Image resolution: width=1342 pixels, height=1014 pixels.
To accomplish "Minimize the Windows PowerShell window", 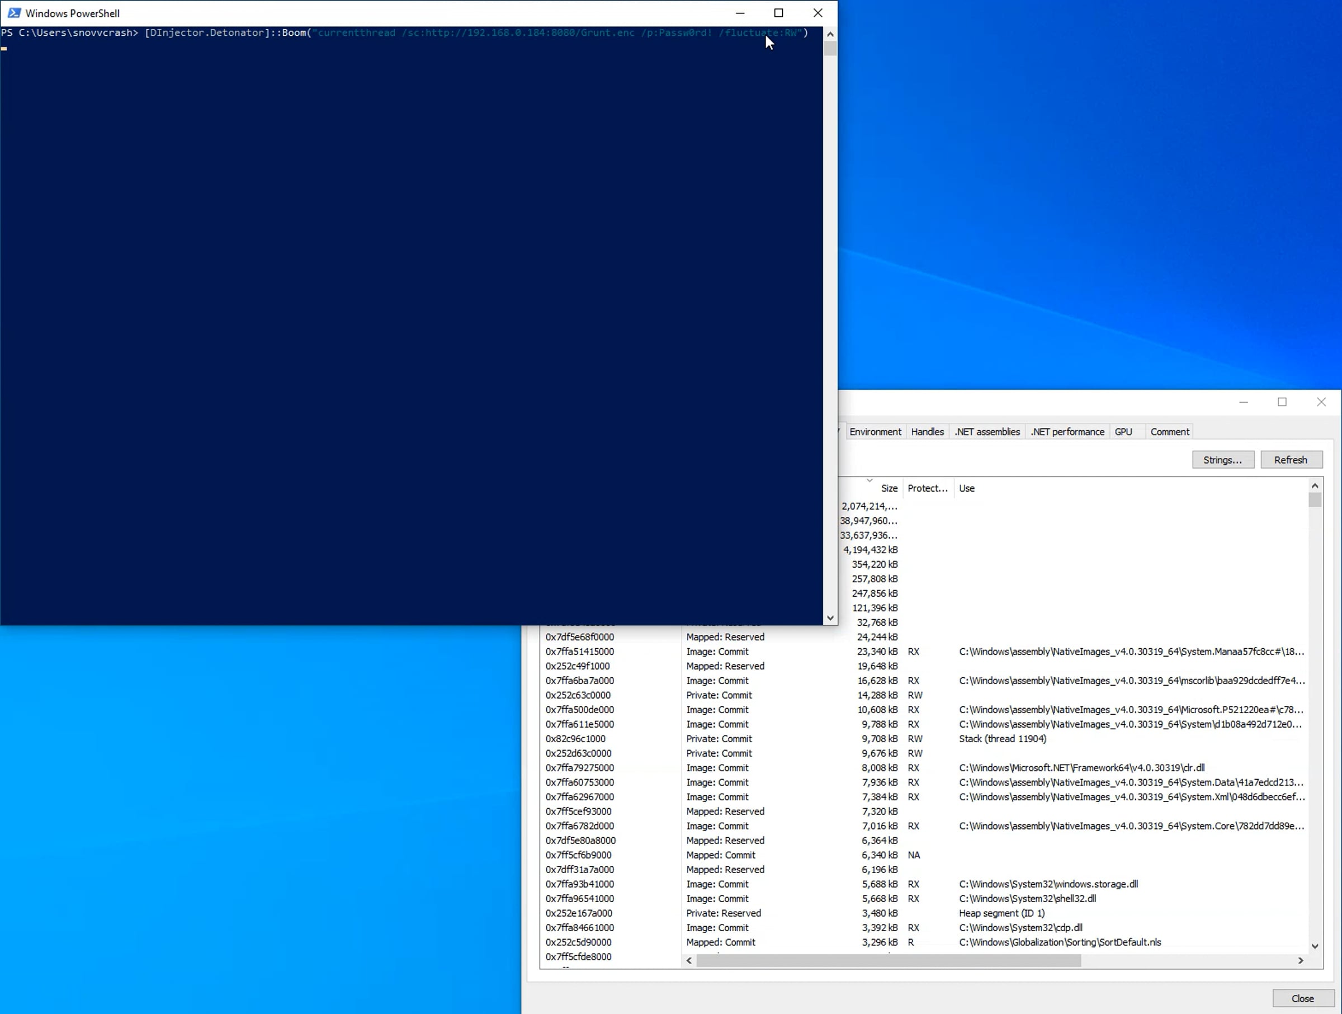I will point(740,13).
